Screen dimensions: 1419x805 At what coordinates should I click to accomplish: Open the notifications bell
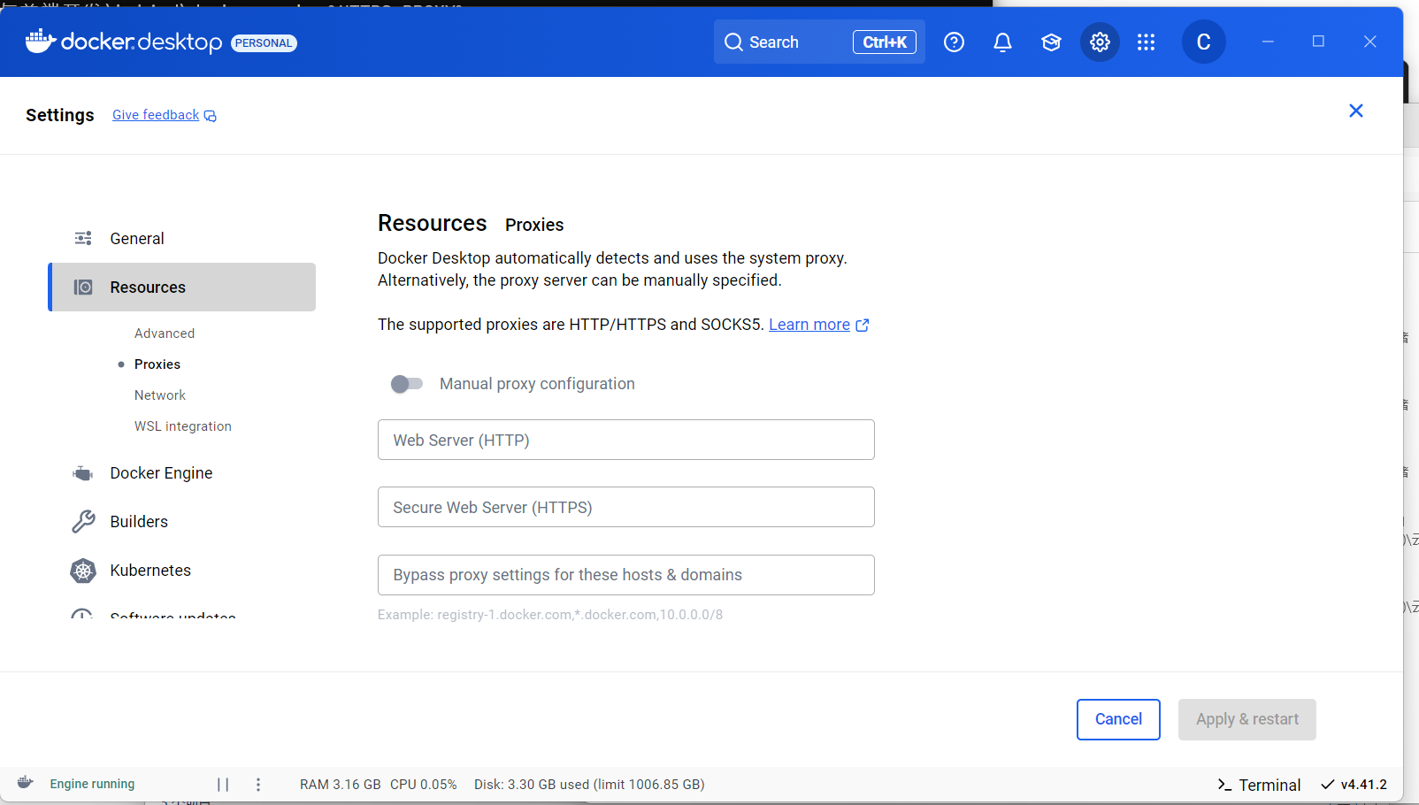coord(1002,42)
